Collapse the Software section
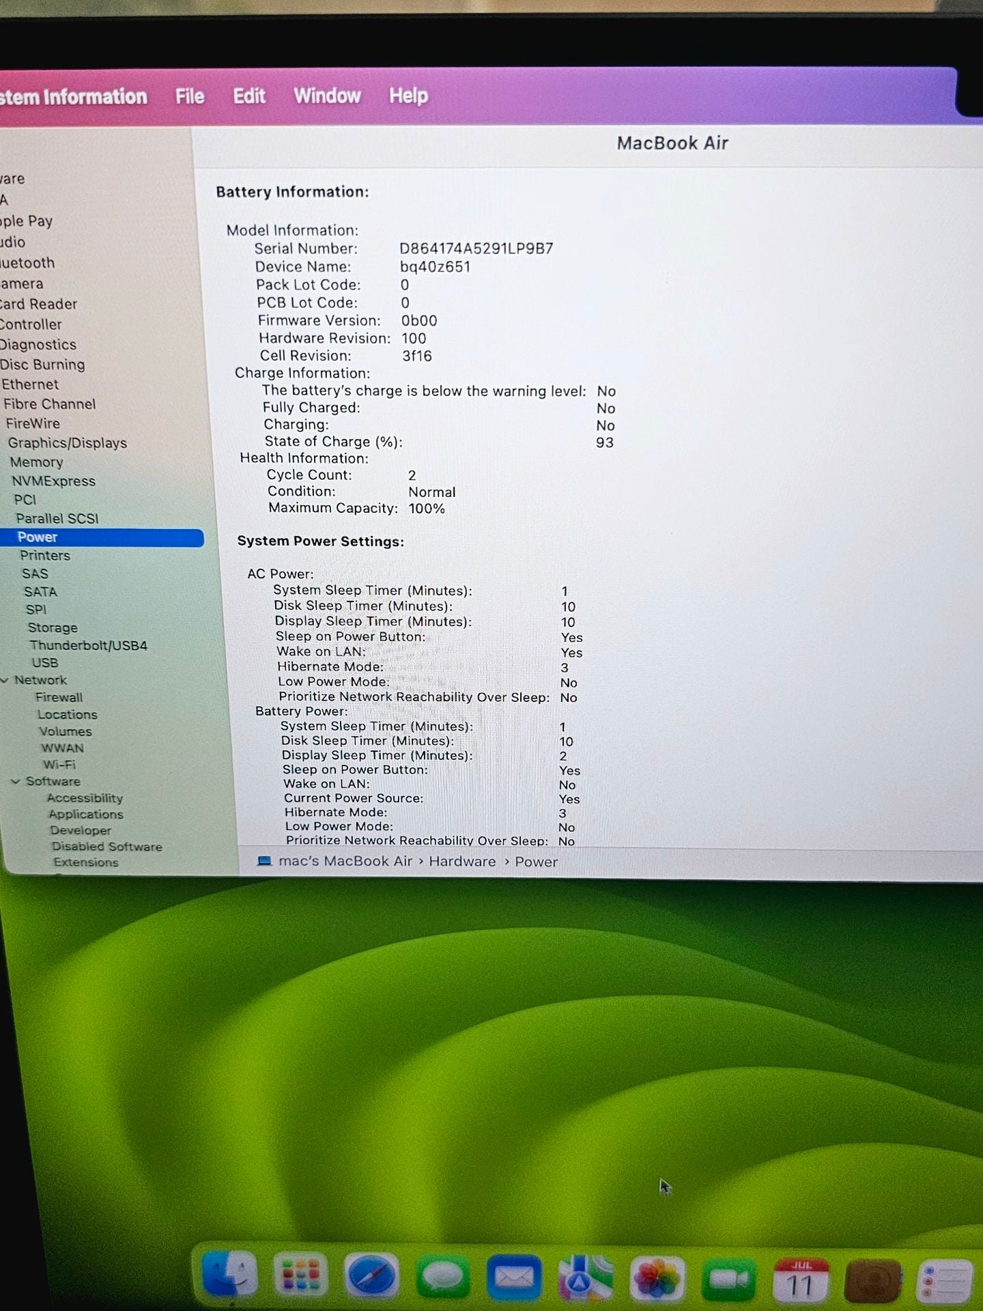The height and width of the screenshot is (1311, 983). click(x=16, y=781)
